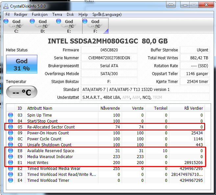
Task: Click the Terskel column header
Action: 157,108
